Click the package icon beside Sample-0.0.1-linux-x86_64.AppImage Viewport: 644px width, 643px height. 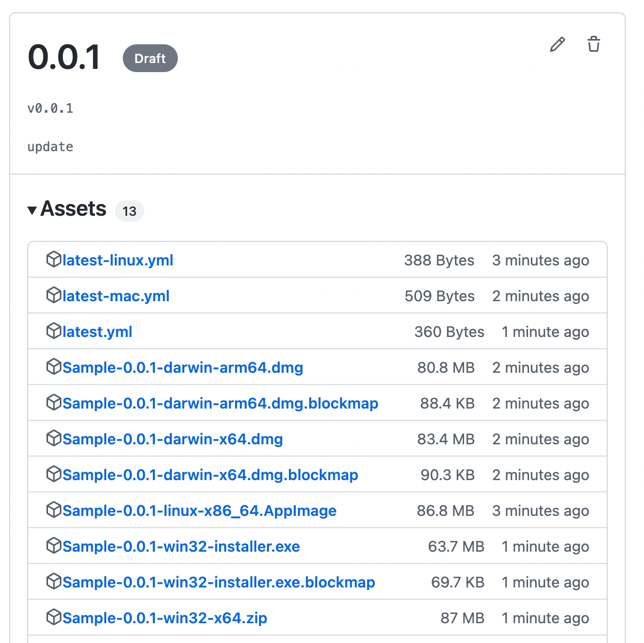pyautogui.click(x=54, y=509)
